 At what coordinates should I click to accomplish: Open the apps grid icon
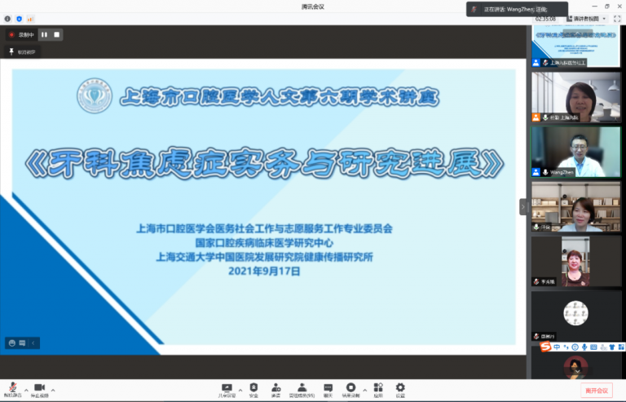[377, 388]
